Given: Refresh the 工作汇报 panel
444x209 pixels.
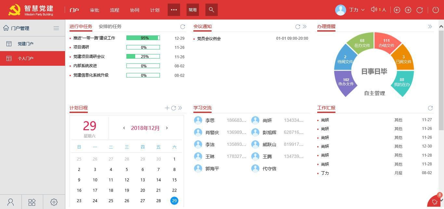Looking at the screenshot, I should point(430,108).
